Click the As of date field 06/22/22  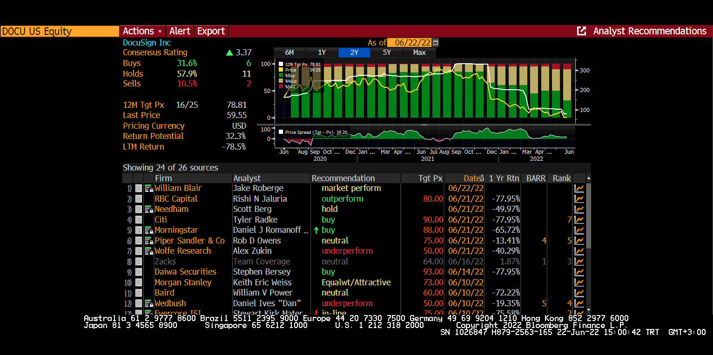410,43
